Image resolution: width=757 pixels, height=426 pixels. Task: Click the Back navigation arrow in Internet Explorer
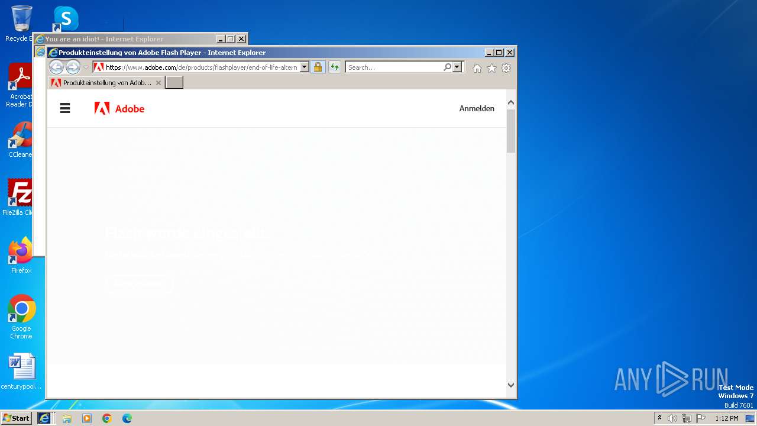pyautogui.click(x=56, y=67)
